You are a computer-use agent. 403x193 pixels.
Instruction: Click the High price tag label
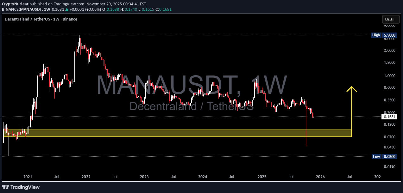point(376,35)
